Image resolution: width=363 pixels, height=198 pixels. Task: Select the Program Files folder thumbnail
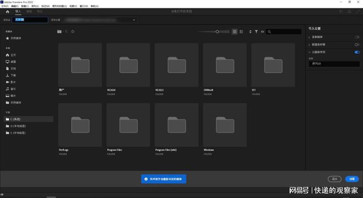pos(128,125)
